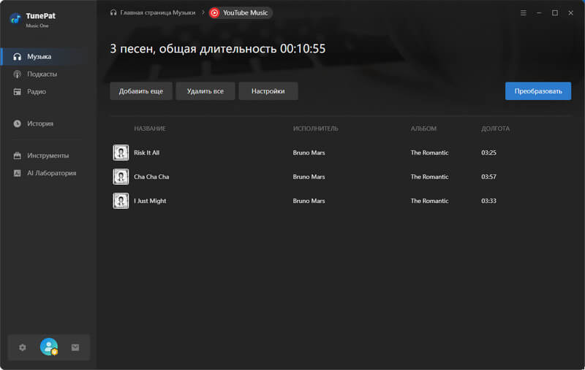Viewport: 585px width, 370px height.
Task: Click the НАЗВАНИЕ column header
Action: point(150,128)
